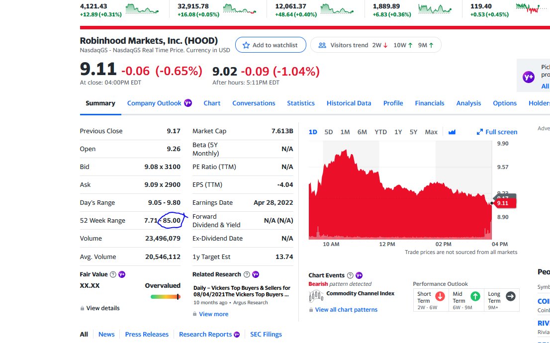Select the YTD chart range
Viewport: 550px width, 343px height.
click(380, 132)
